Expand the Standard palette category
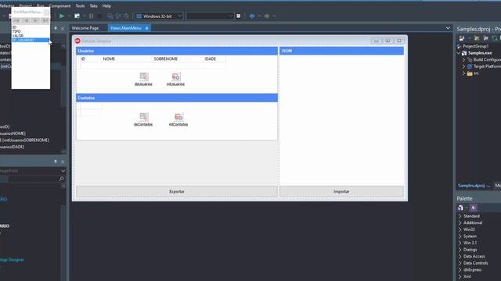 pos(460,216)
